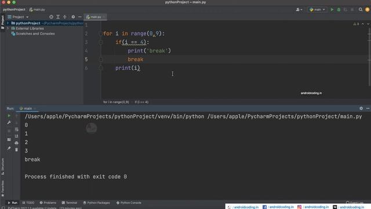Screen dimensions: 371x209
Task: Collapse all in the Project panel
Action: pos(64,17)
